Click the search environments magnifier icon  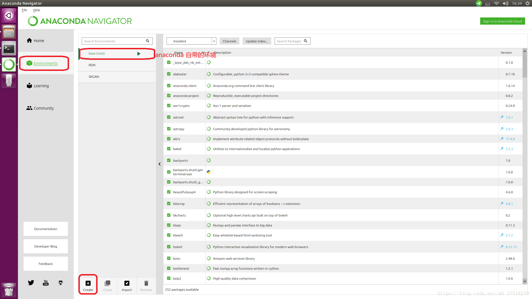pos(148,41)
